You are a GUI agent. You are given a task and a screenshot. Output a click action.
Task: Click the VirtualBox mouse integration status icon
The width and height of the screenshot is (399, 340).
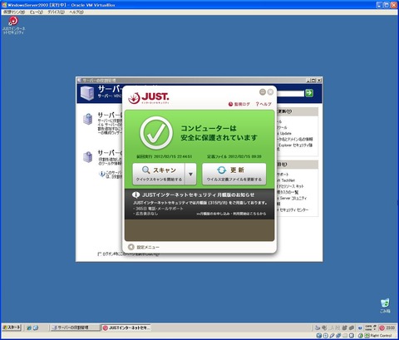(x=362, y=336)
